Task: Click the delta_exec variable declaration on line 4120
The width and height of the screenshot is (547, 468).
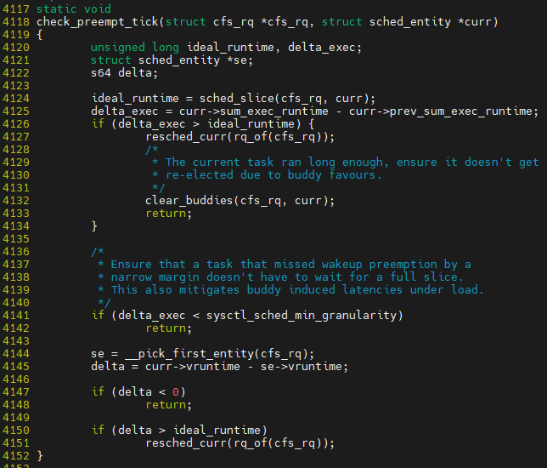Action: [x=321, y=48]
